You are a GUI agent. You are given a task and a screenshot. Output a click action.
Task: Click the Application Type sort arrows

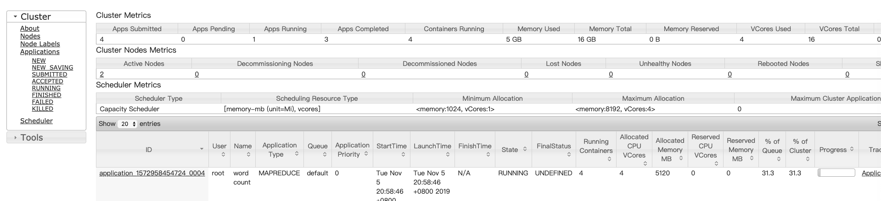pos(297,154)
